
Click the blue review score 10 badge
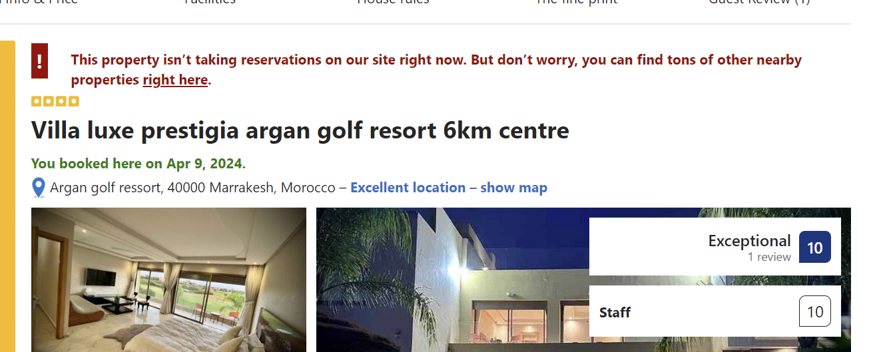click(x=815, y=248)
